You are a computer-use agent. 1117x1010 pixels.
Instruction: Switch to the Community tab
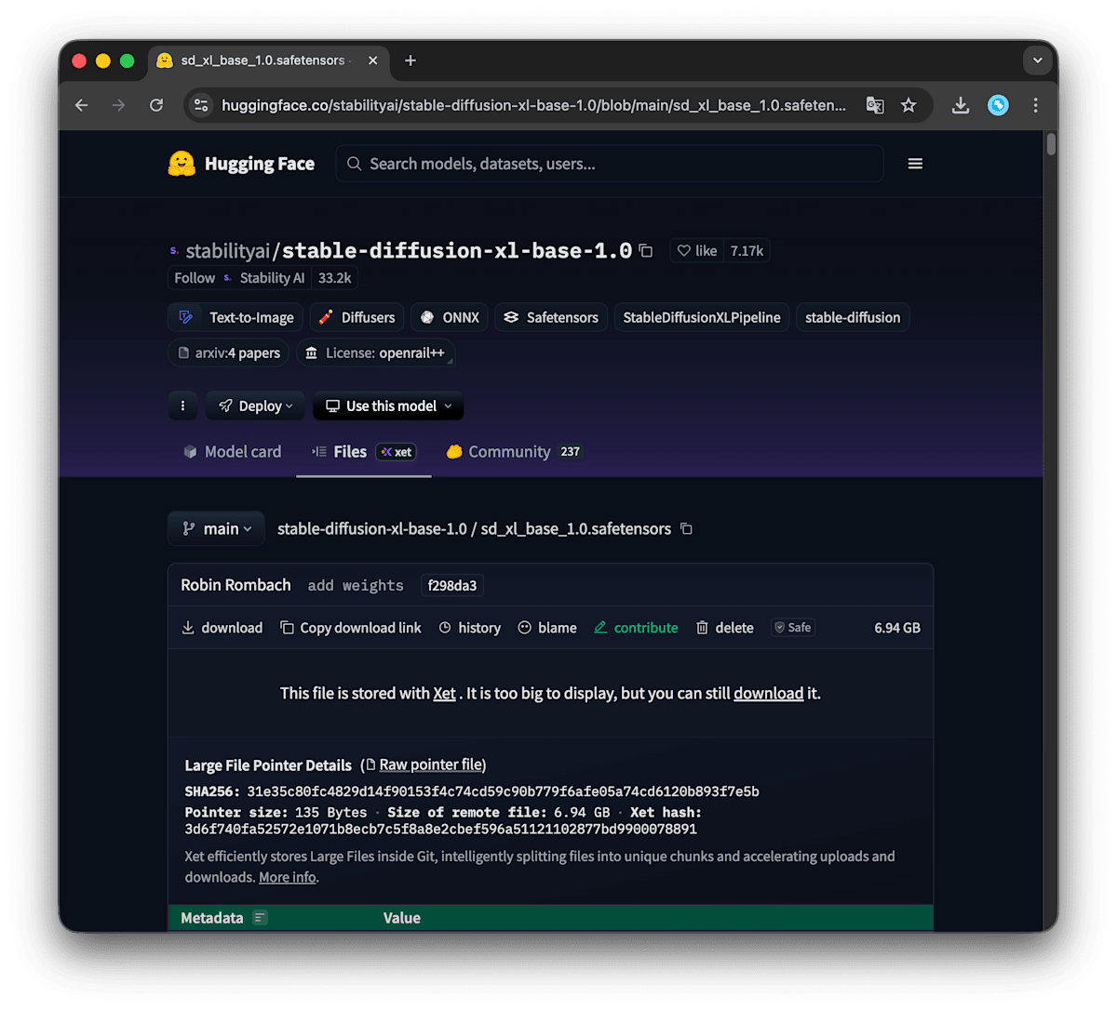tap(514, 452)
